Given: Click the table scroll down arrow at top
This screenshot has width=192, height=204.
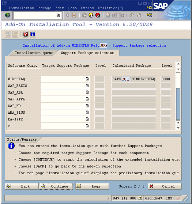Looking at the screenshot, I should pyautogui.click(x=178, y=69).
